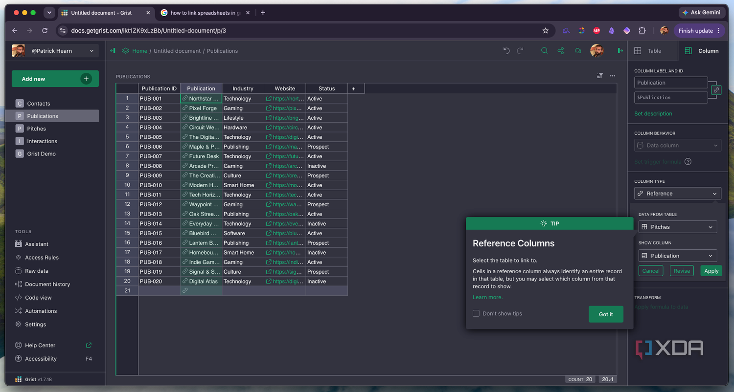Open Document history
734x392 pixels.
coord(47,284)
